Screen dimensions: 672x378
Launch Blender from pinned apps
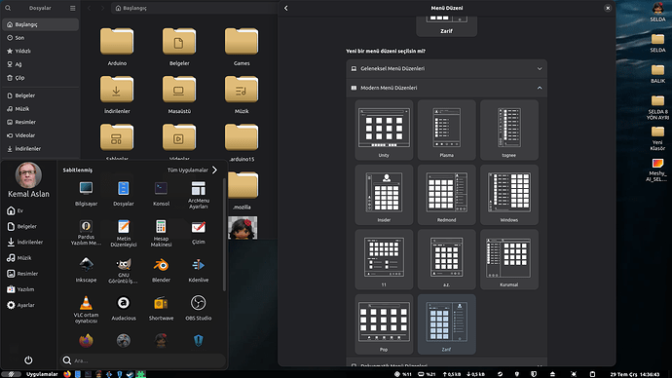click(161, 270)
